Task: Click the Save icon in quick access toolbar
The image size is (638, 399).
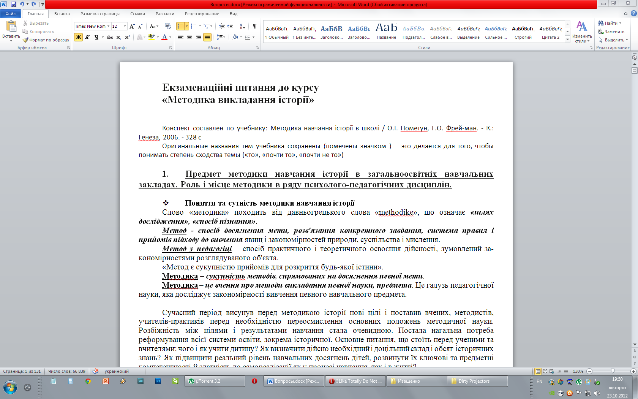Action: click(x=14, y=4)
